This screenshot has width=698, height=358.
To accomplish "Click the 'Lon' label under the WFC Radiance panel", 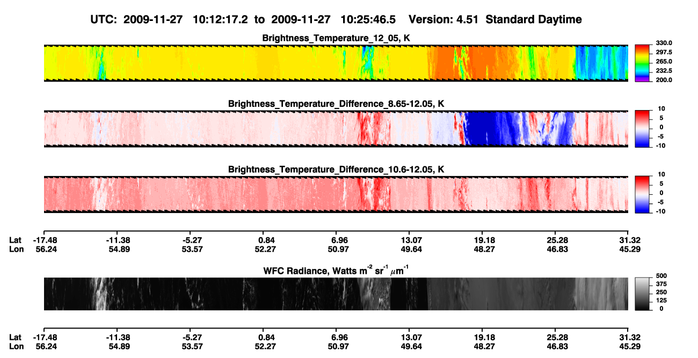I will [x=16, y=346].
